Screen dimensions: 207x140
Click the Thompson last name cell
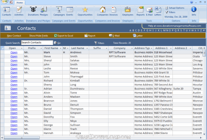coord(79,109)
